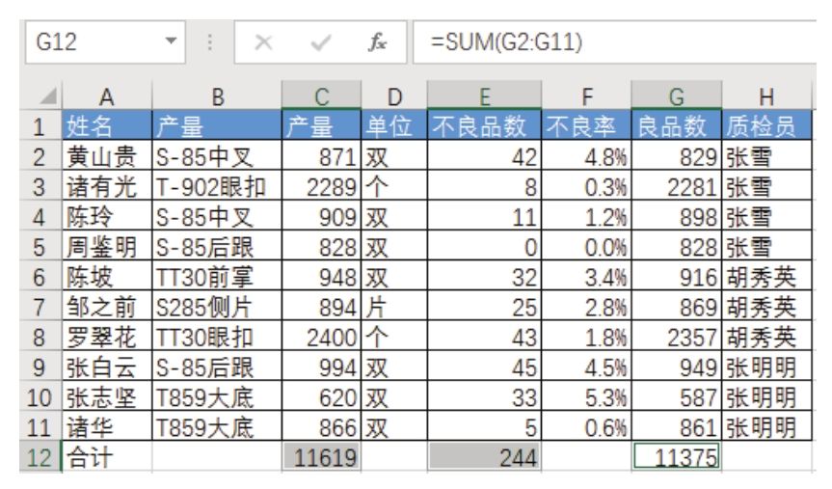
Task: Select column A header
Action: point(106,96)
